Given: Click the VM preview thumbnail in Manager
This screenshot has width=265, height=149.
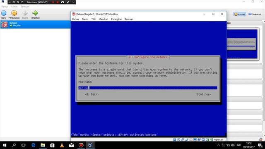Looking at the screenshot, I should [x=242, y=44].
